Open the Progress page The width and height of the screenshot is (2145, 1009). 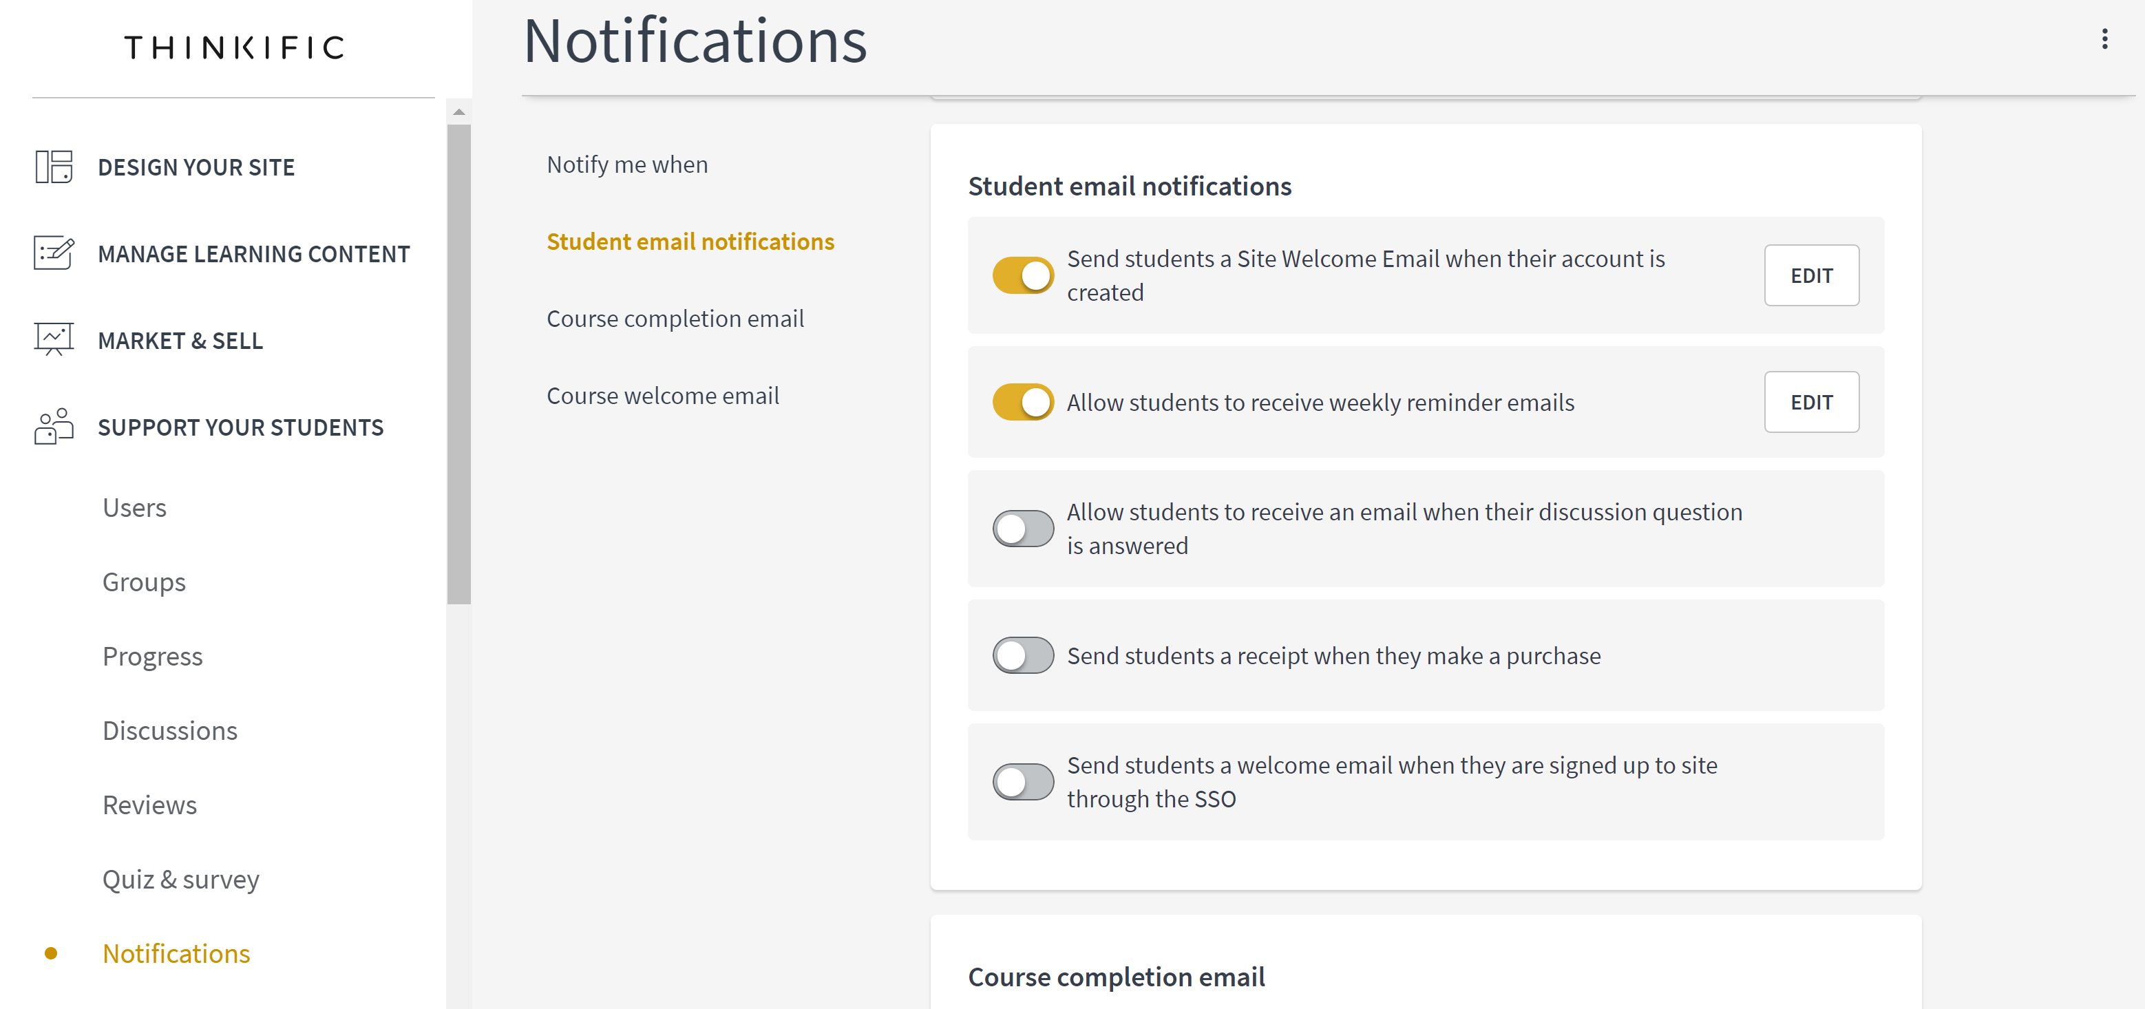(152, 657)
